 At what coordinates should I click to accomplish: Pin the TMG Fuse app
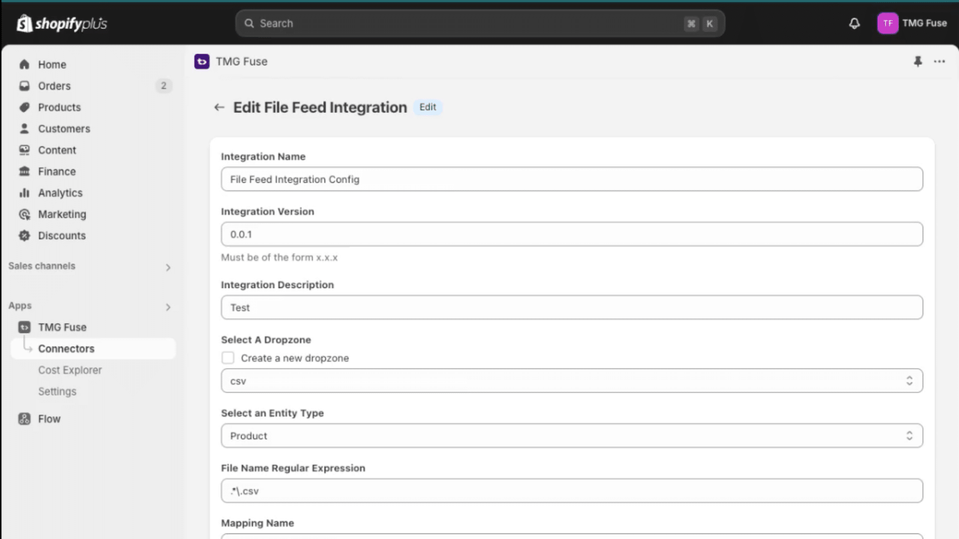point(918,61)
